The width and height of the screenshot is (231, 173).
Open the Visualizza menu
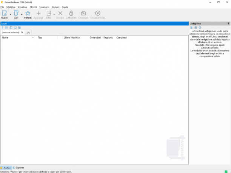coord(22,7)
